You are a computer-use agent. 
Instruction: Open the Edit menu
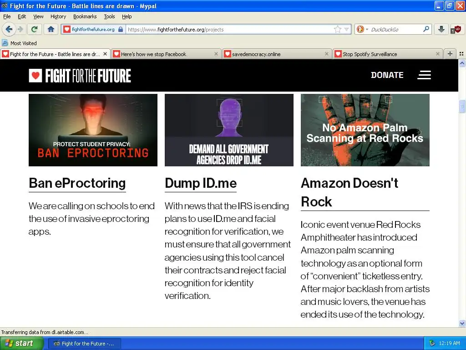tap(22, 16)
